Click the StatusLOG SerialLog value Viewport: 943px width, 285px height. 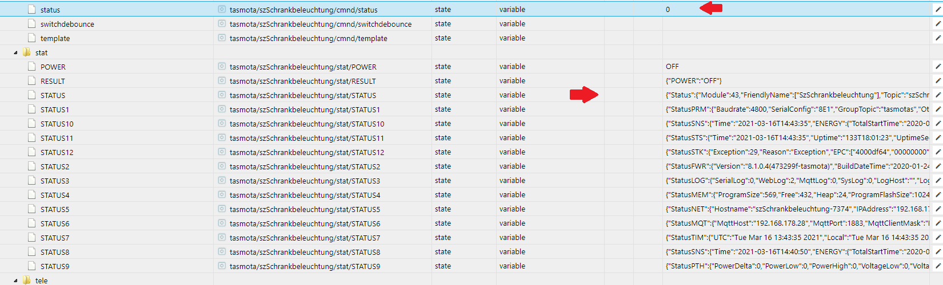pyautogui.click(x=797, y=181)
